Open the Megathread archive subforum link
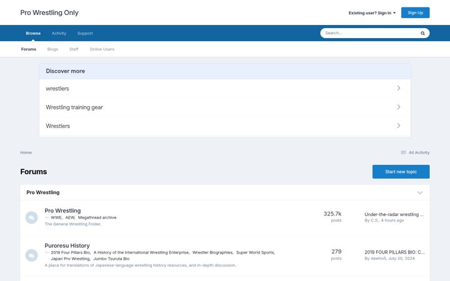 pyautogui.click(x=97, y=218)
